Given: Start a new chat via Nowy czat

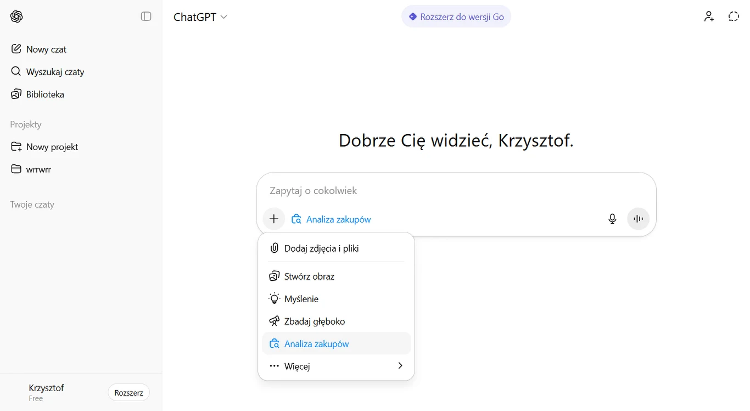Looking at the screenshot, I should tap(46, 49).
